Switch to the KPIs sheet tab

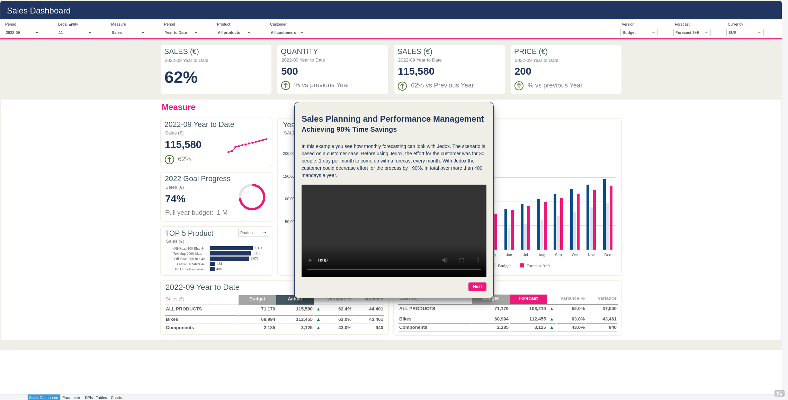pos(89,398)
